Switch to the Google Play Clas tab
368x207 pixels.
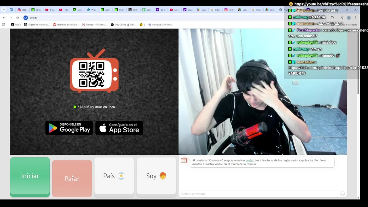(202, 10)
